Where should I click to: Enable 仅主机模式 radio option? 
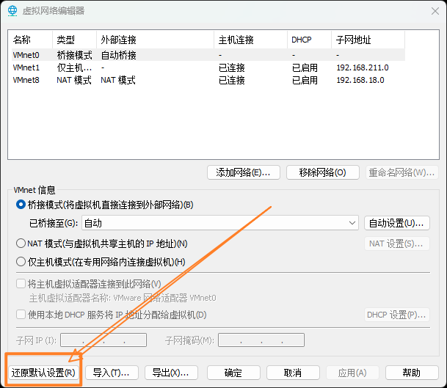tap(21, 262)
